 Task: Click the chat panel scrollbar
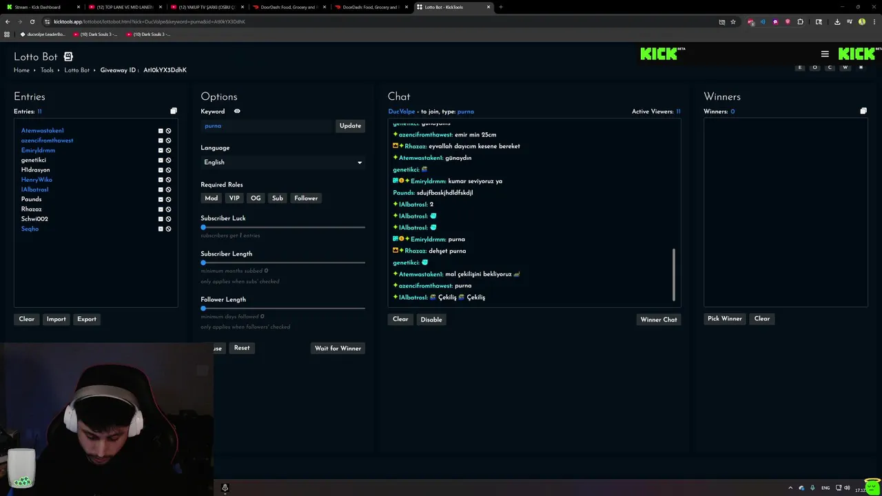click(x=674, y=274)
